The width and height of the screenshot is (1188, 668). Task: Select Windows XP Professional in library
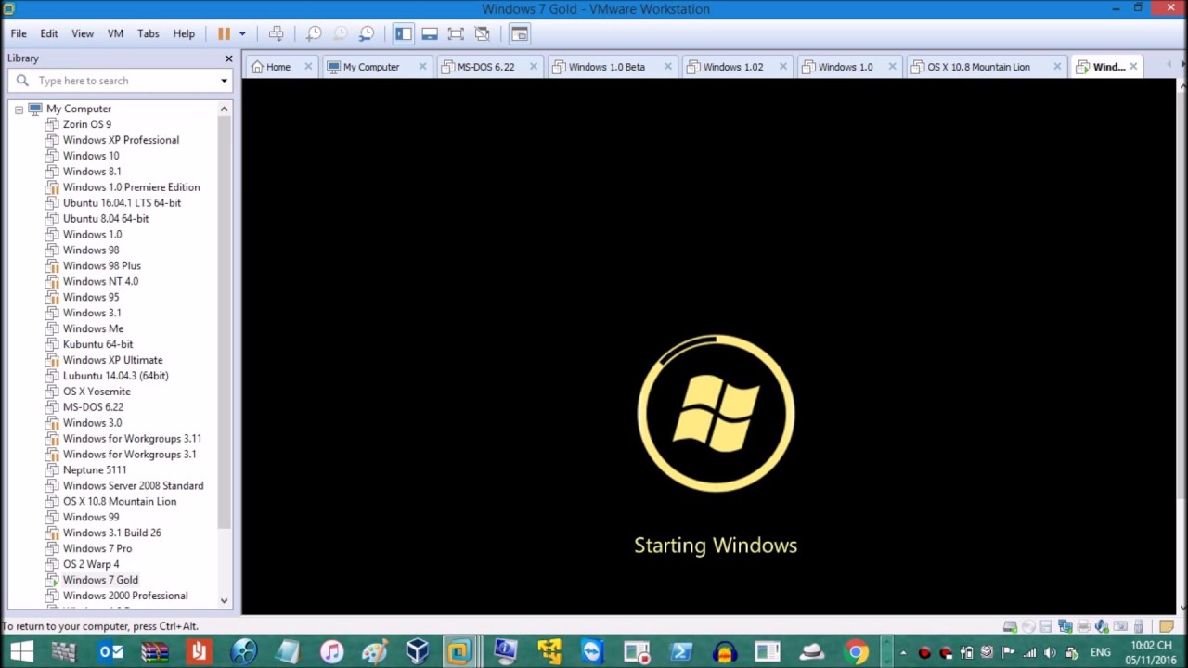click(x=121, y=140)
